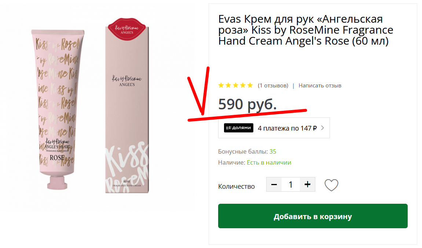Decrease quantity with the minus button
This screenshot has width=422, height=248.
(274, 184)
